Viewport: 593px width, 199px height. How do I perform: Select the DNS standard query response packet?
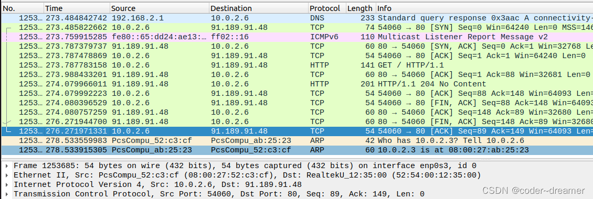click(x=296, y=18)
